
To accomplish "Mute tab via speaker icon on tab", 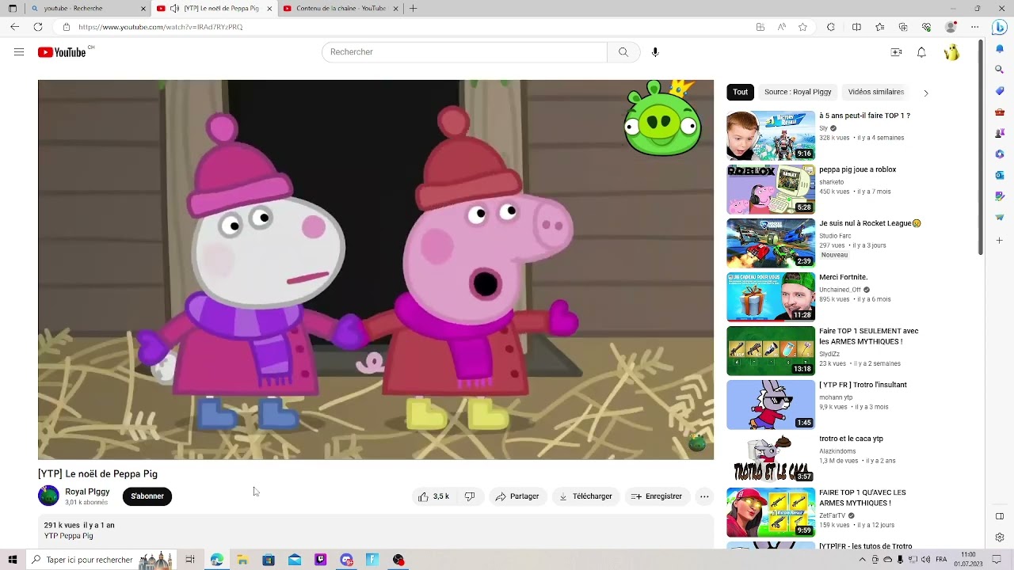I will point(174,9).
